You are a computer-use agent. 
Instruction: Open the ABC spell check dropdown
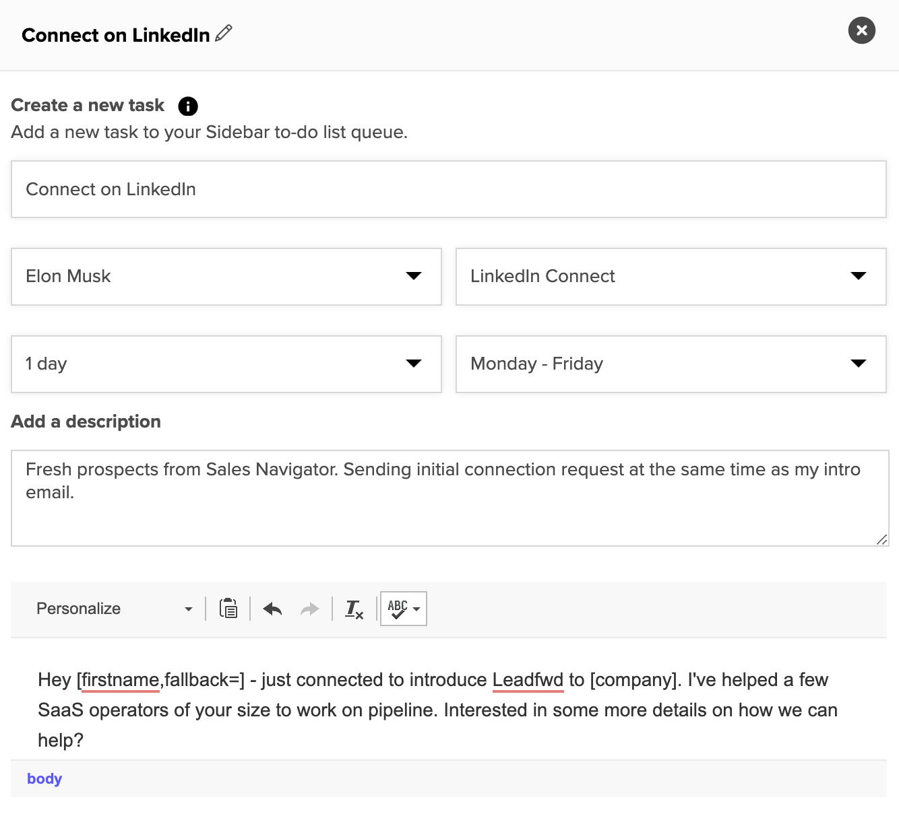click(x=404, y=609)
